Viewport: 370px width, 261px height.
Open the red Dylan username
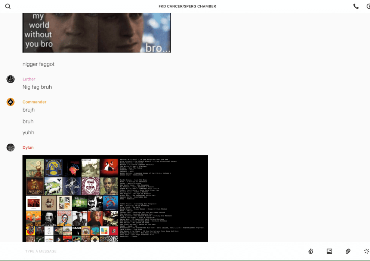point(28,148)
